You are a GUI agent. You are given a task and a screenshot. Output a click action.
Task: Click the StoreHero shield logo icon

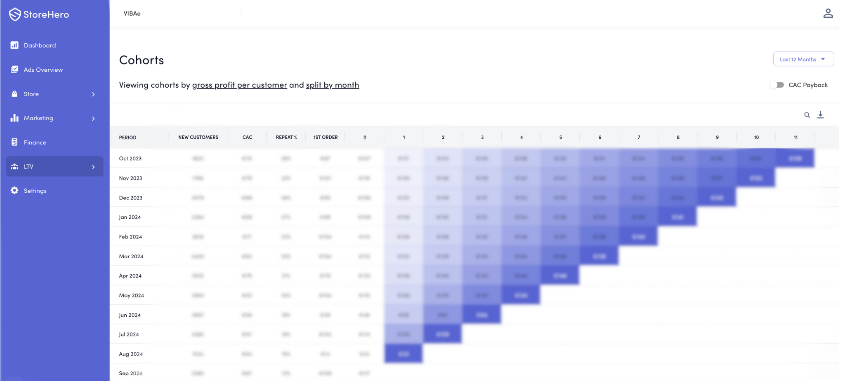(15, 14)
